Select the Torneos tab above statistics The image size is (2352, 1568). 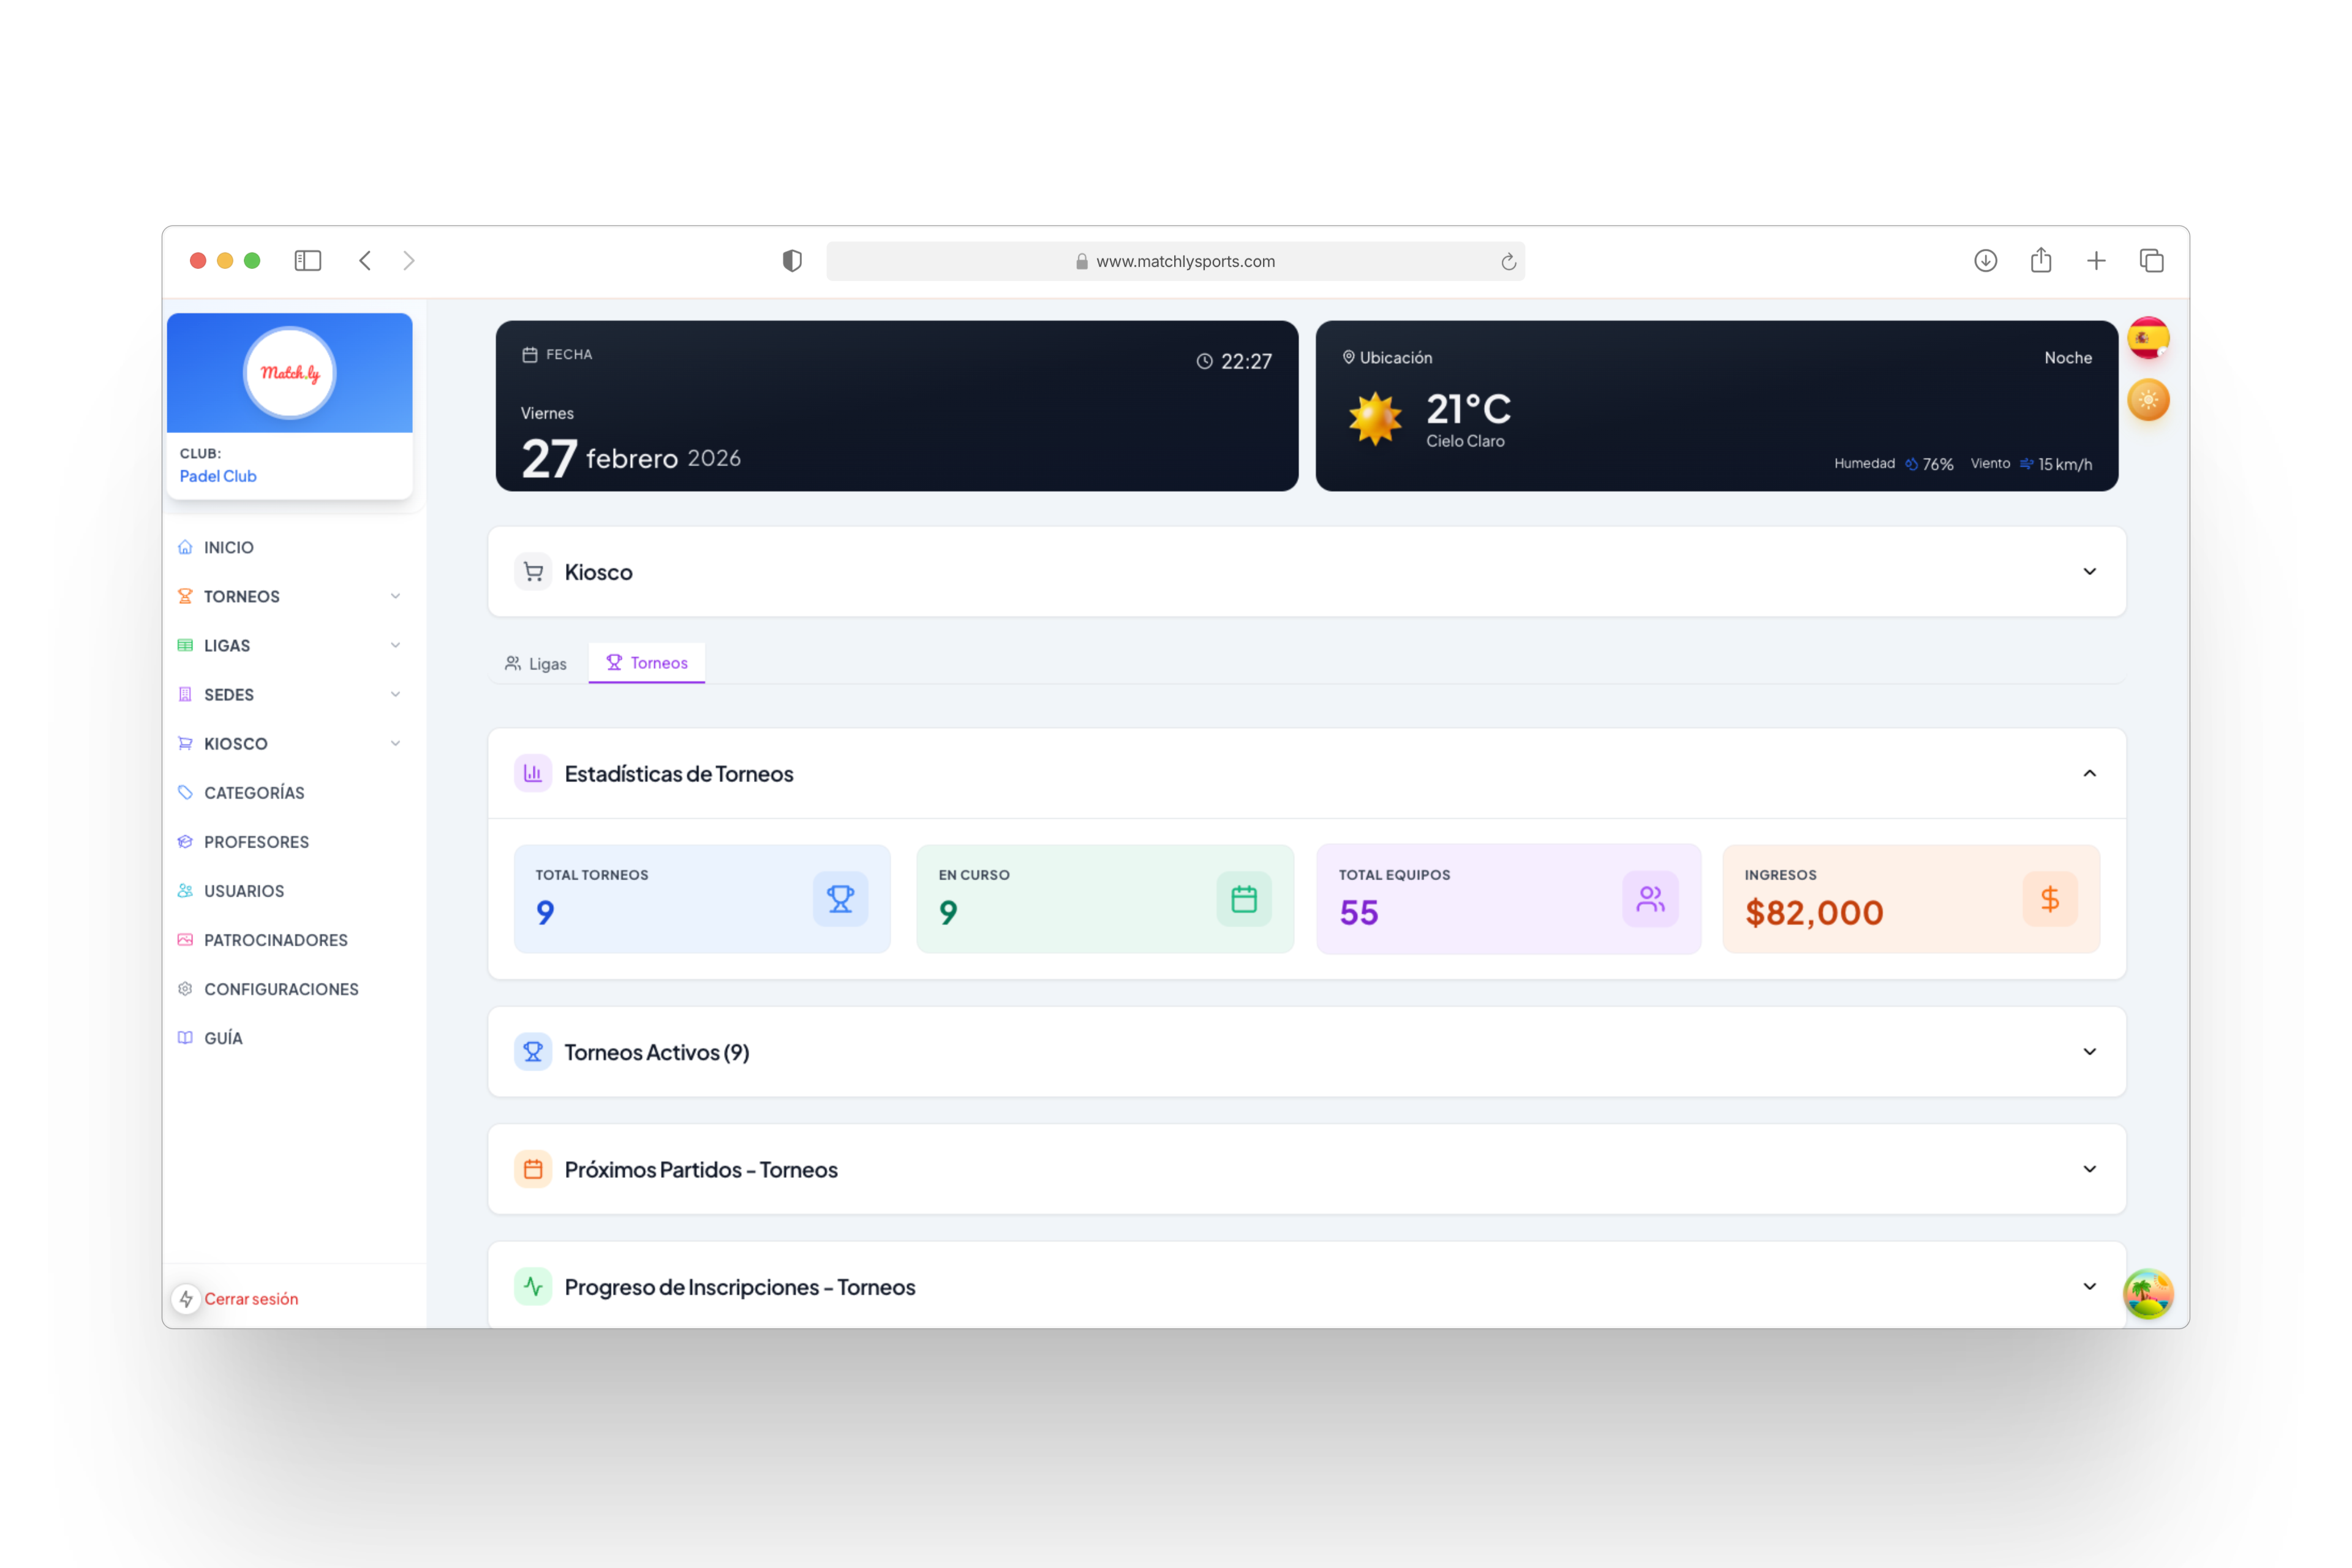pos(646,662)
